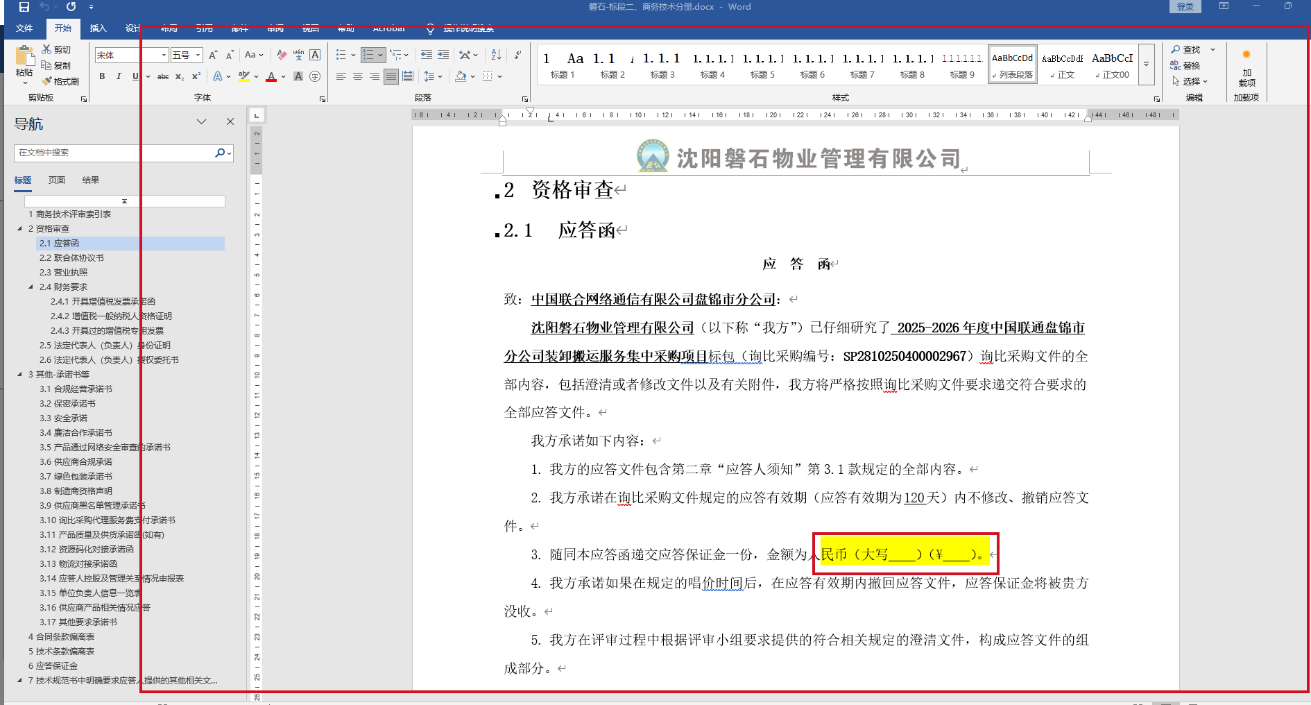Open the phonetic guide (wén) tool
The height and width of the screenshot is (705, 1311).
point(298,55)
